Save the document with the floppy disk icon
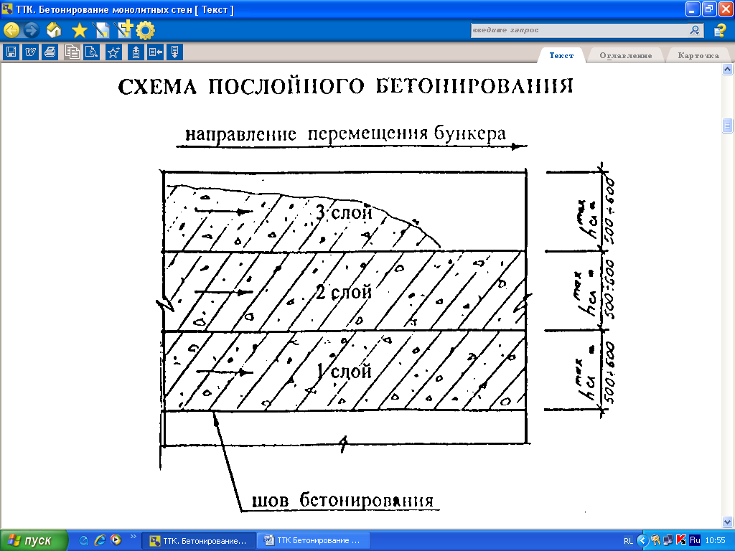The height and width of the screenshot is (551, 735). [x=11, y=52]
